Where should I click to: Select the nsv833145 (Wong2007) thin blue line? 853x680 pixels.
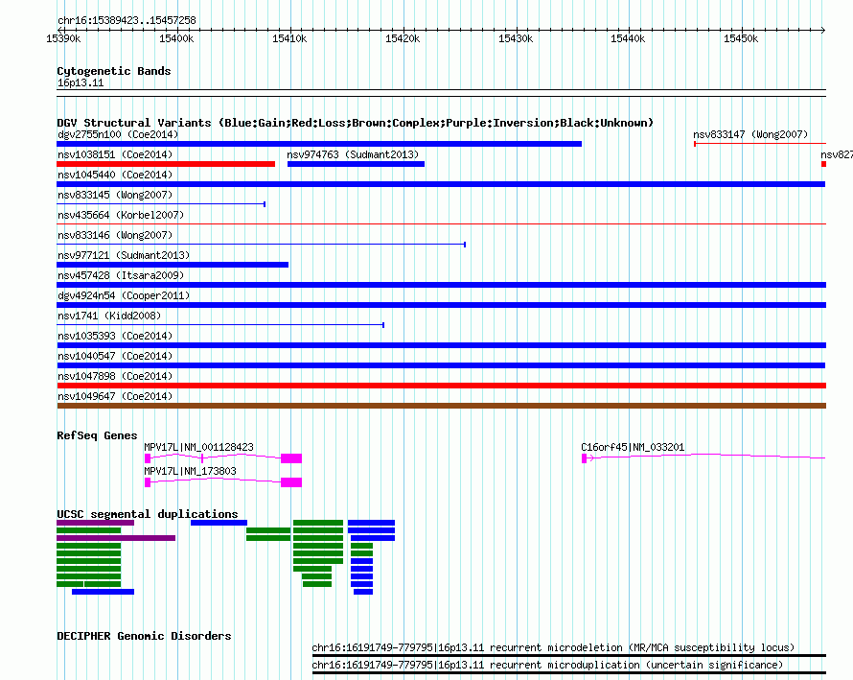coord(161,204)
